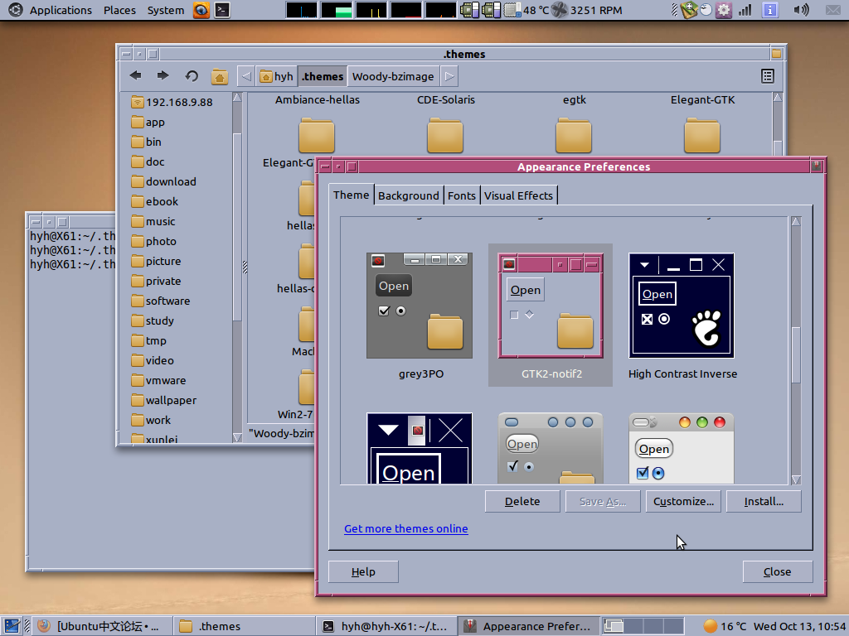Go back in the .themes file manager

tap(136, 75)
